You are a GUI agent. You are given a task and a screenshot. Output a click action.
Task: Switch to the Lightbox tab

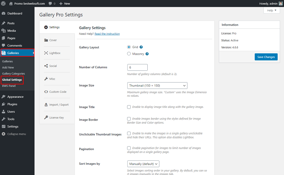57,53
